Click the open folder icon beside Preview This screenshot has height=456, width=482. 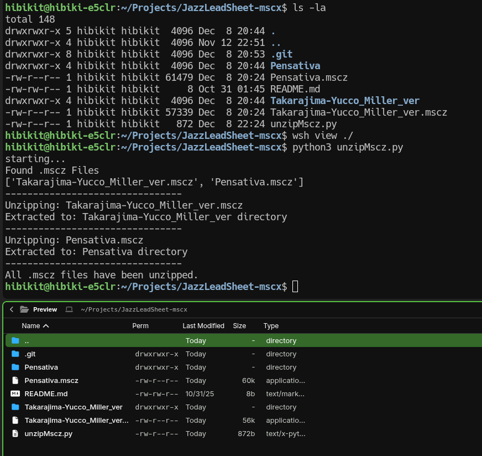point(24,309)
